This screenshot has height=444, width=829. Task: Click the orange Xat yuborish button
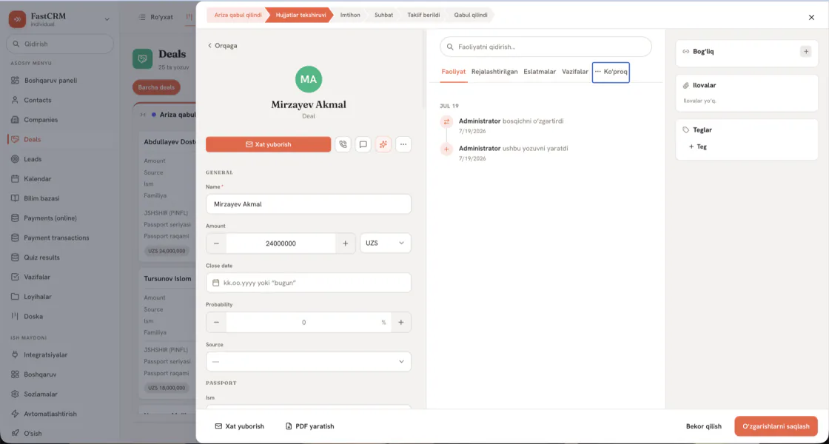click(x=269, y=144)
